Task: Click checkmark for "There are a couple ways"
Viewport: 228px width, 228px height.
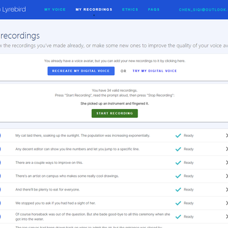Action: [x=178, y=163]
